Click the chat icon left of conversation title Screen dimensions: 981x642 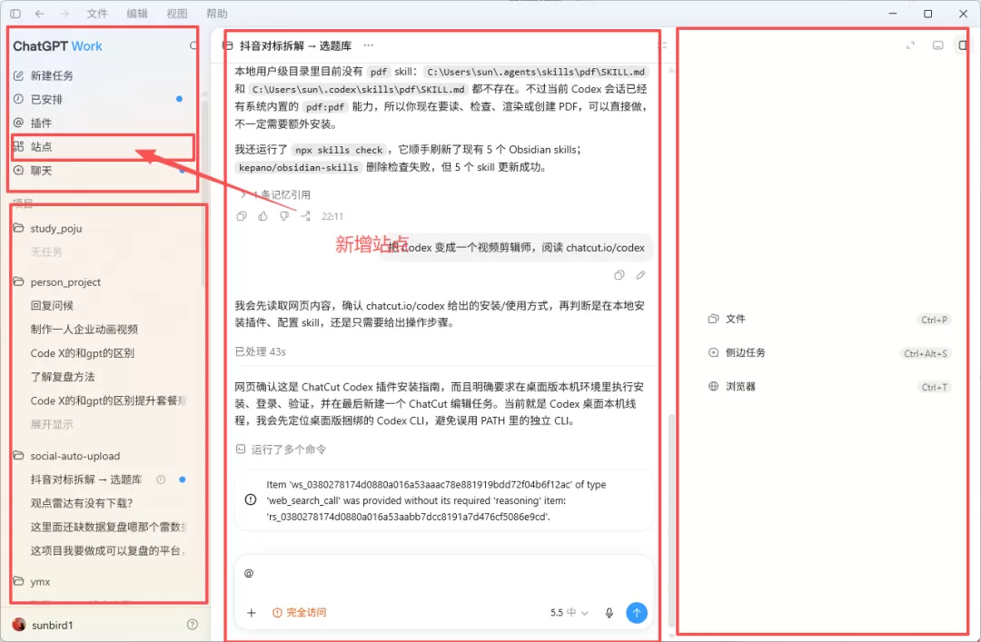pyautogui.click(x=228, y=45)
